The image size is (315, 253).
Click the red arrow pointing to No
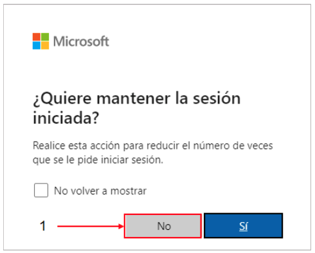91,226
